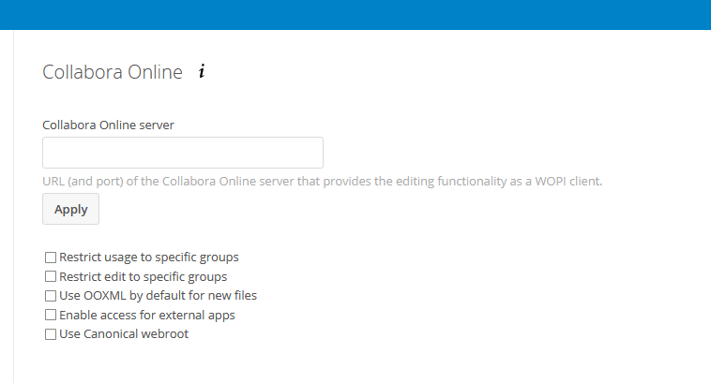Image resolution: width=711 pixels, height=383 pixels.
Task: Click the Apply button
Action: click(x=70, y=209)
